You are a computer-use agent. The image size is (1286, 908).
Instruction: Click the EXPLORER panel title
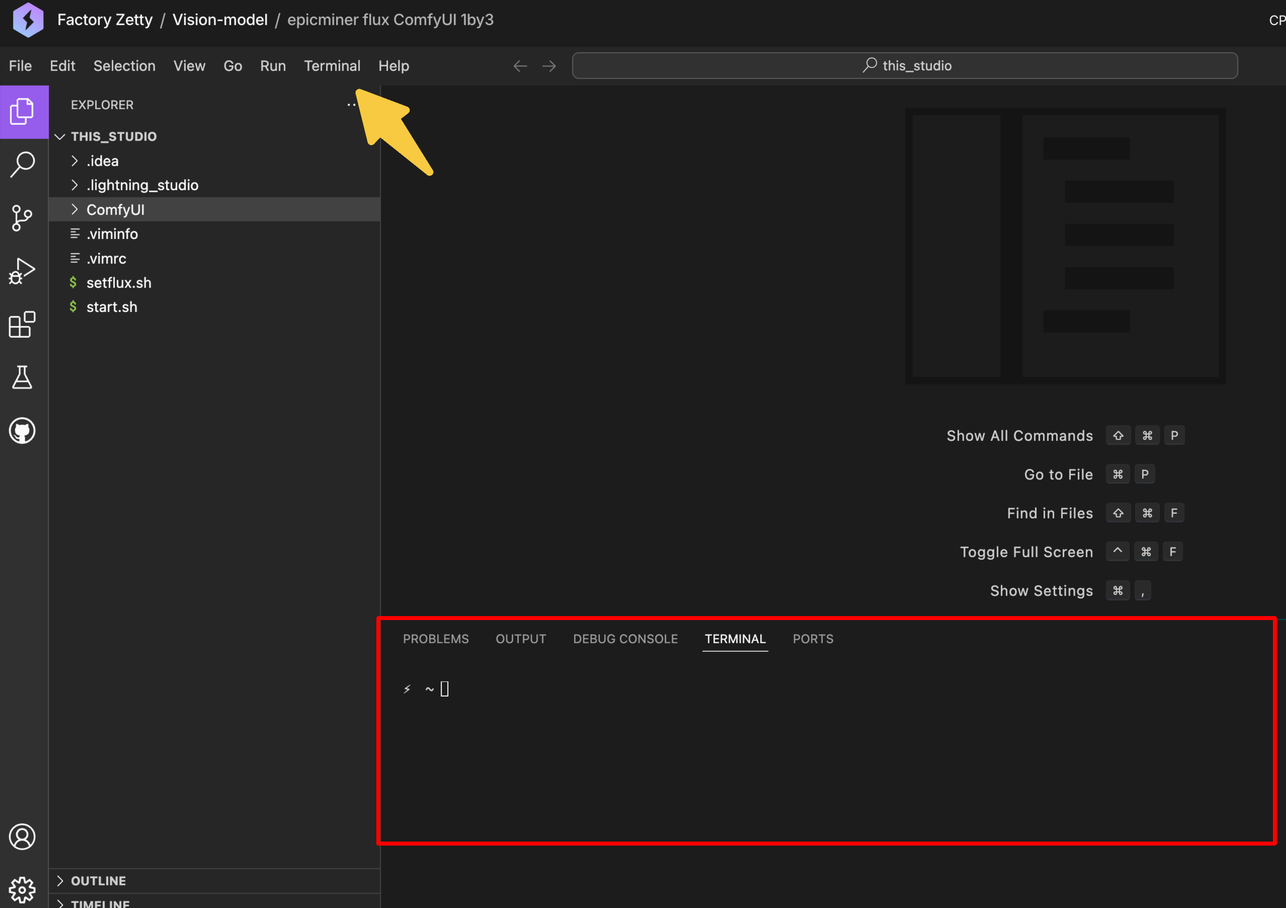(102, 105)
